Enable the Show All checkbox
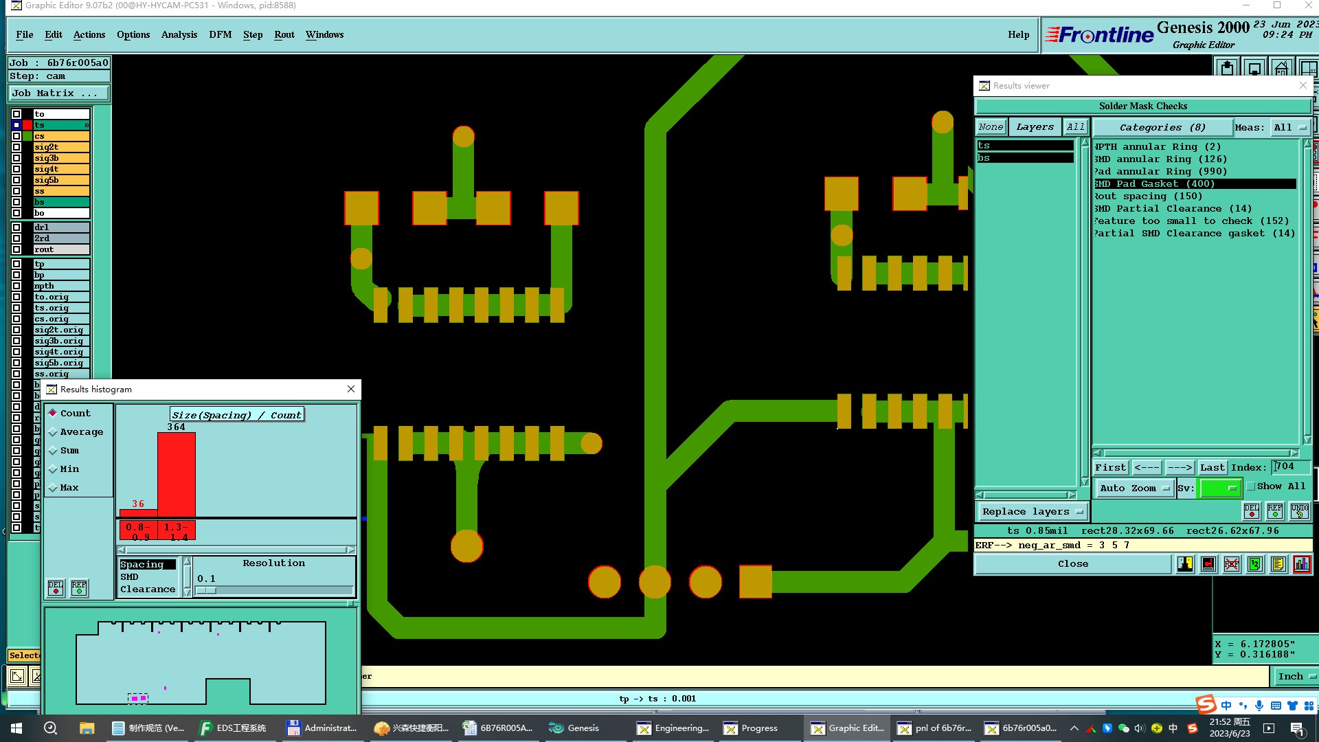Viewport: 1319px width, 742px height. (x=1251, y=486)
